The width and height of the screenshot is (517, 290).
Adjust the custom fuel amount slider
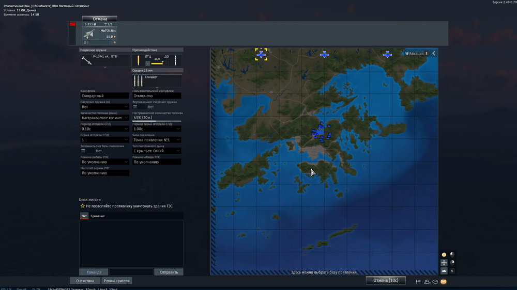(x=157, y=121)
